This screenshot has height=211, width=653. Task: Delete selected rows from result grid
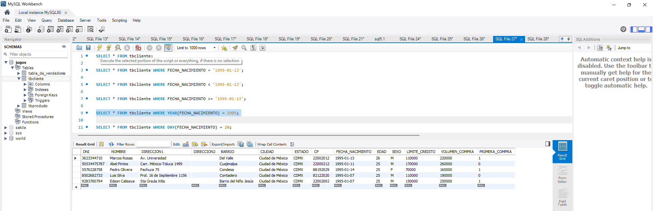click(204, 144)
